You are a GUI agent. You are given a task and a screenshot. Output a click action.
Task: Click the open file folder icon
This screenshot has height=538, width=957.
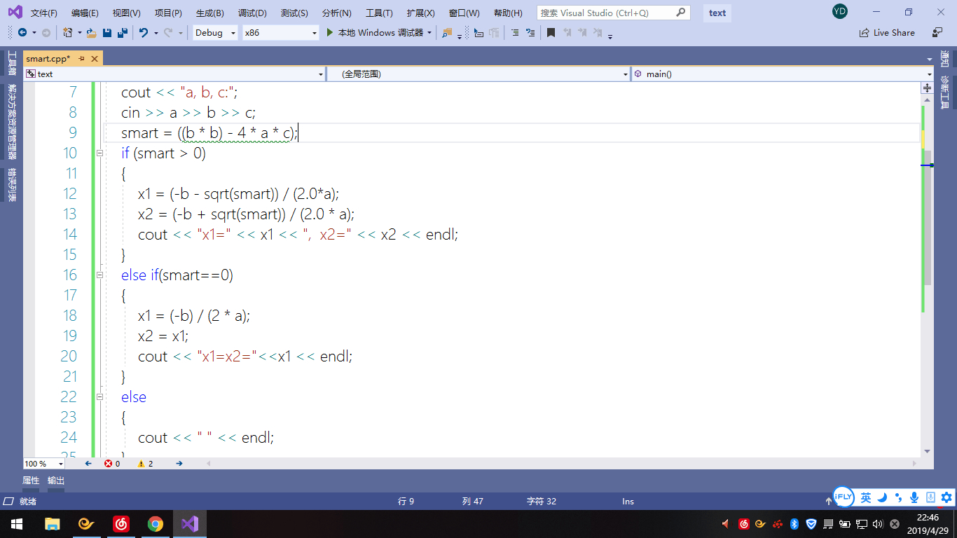[92, 32]
